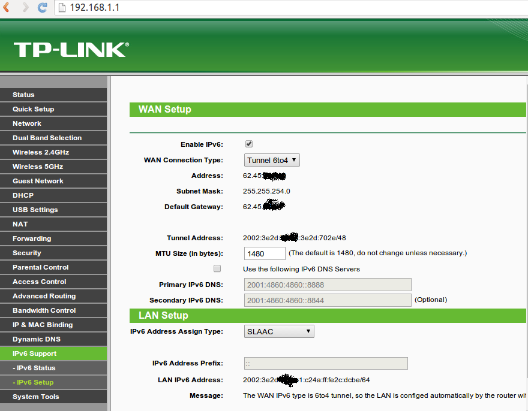Click the 6to4 tunnel message text
The width and height of the screenshot is (528, 411).
point(384,395)
